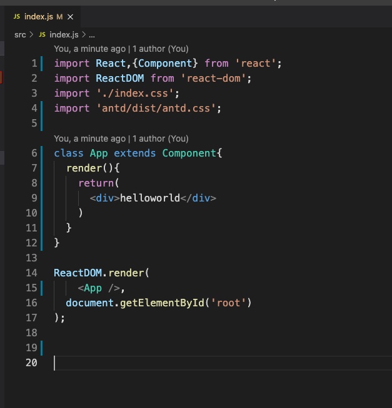Click the red marker left of line 2
This screenshot has width=392, height=408.
1,77
